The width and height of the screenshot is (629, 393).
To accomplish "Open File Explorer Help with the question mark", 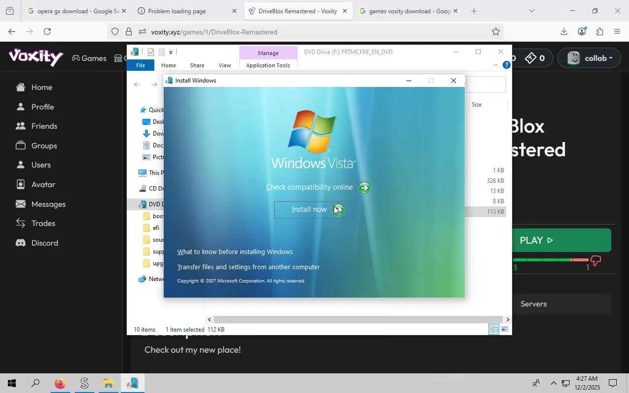I will coord(507,65).
